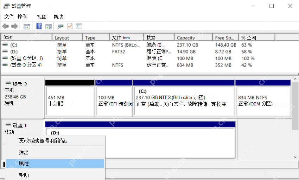Screen dimensions: 299x180
Task: Click the vertical scrollbar thumb in disk pane
Action: (x=295, y=106)
